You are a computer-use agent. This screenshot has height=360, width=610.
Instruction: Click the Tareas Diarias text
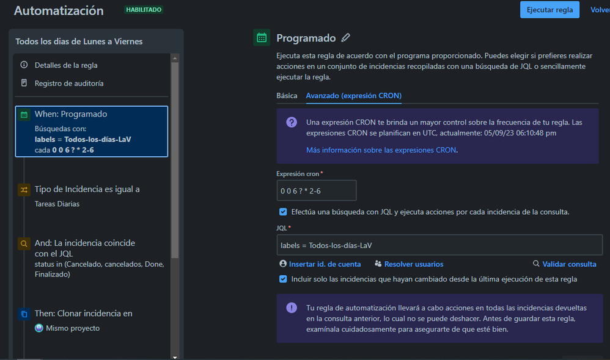pyautogui.click(x=57, y=204)
